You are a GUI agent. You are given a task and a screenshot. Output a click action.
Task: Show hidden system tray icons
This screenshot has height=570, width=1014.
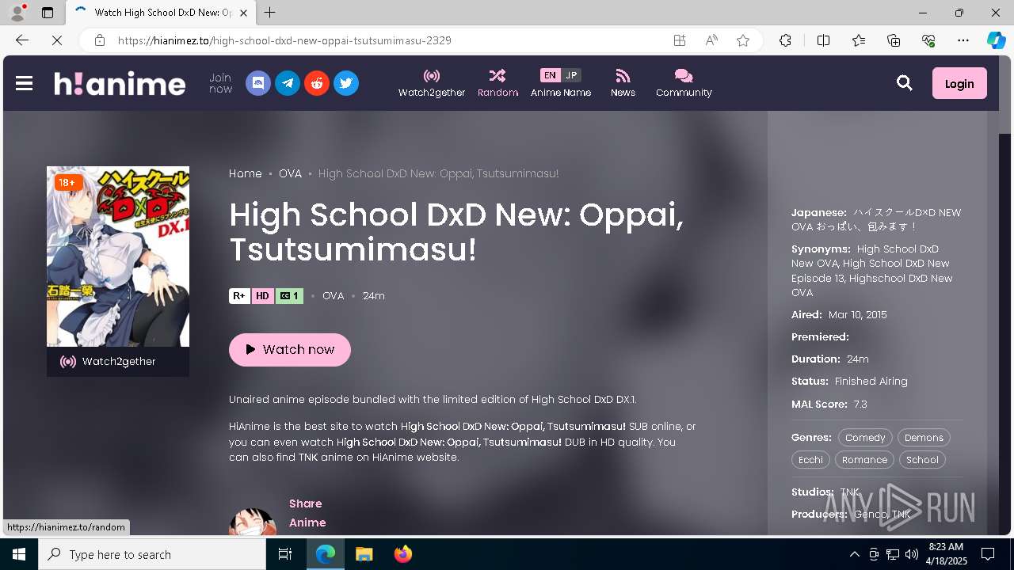pos(854,554)
